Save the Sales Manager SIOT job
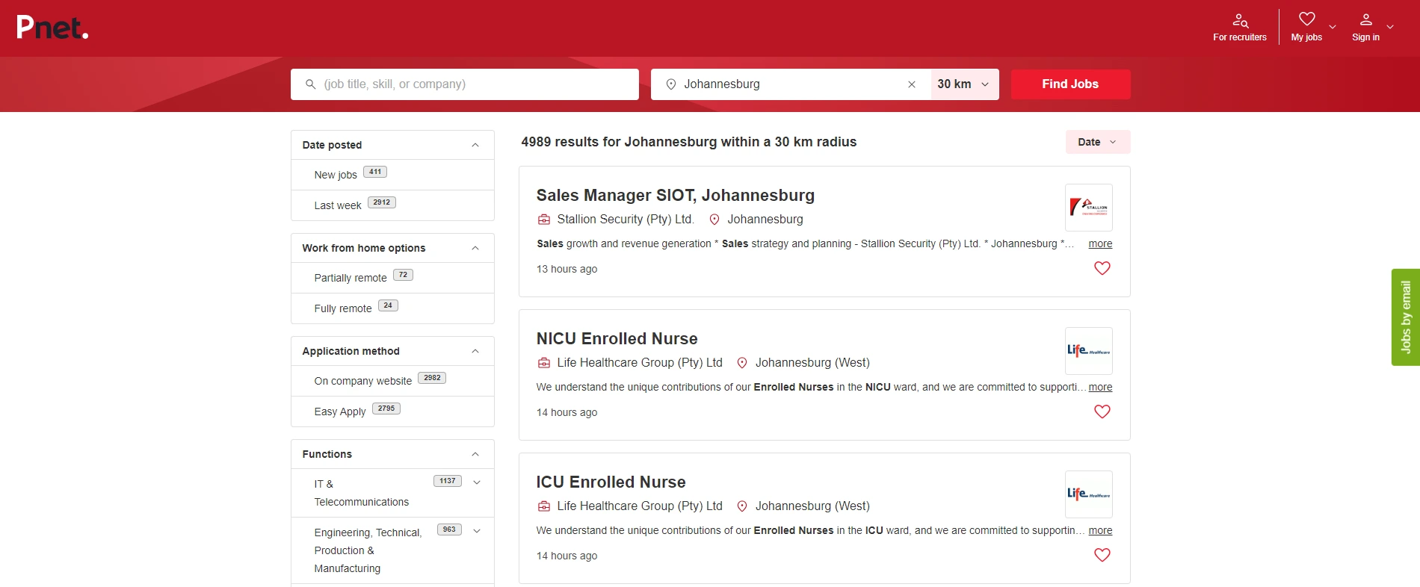The image size is (1420, 587). click(1102, 268)
